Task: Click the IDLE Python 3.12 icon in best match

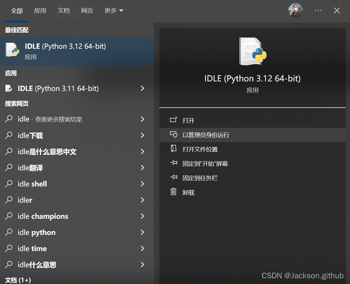Action: tap(12, 50)
